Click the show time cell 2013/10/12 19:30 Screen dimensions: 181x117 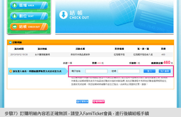tap(19, 54)
